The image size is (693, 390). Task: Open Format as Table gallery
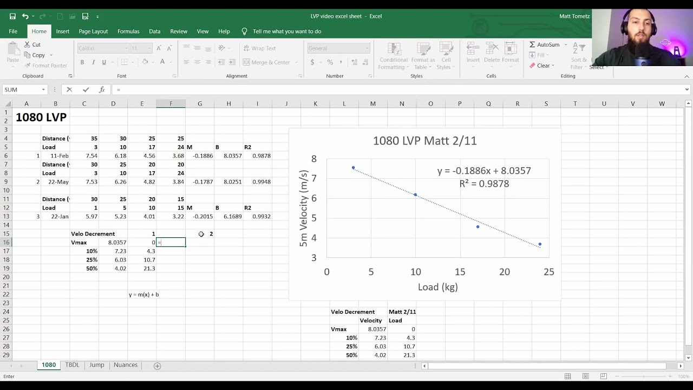tap(423, 56)
